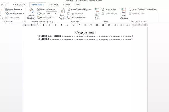Click the horizontal ruler at mark 10
The height and width of the screenshot is (112, 169).
(97, 25)
